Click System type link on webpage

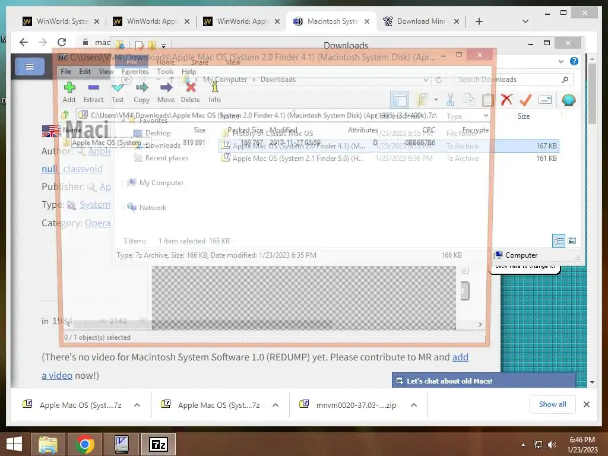tap(94, 204)
